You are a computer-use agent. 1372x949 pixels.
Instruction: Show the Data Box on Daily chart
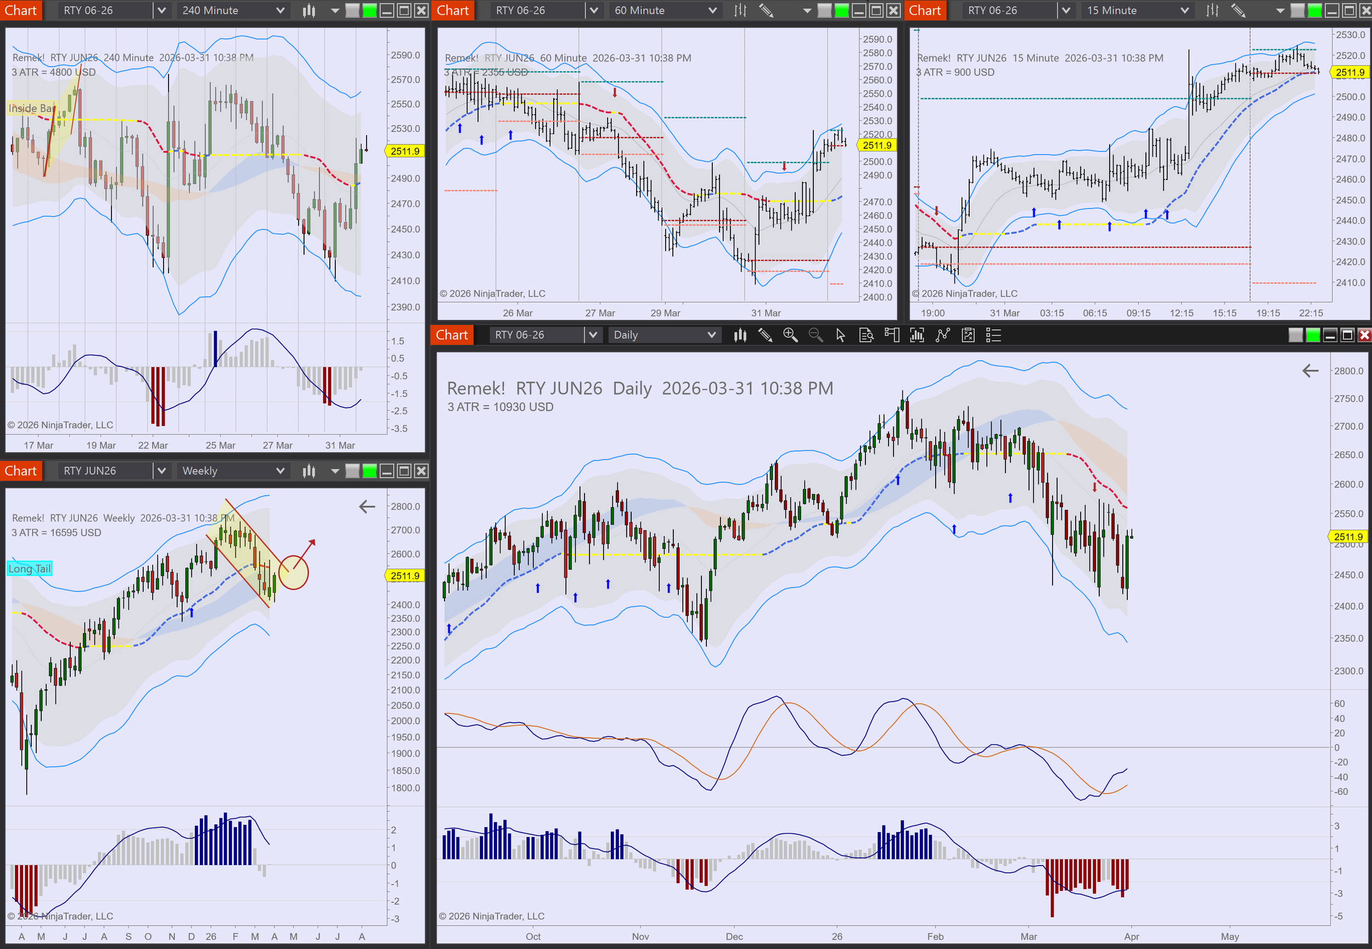pyautogui.click(x=866, y=335)
